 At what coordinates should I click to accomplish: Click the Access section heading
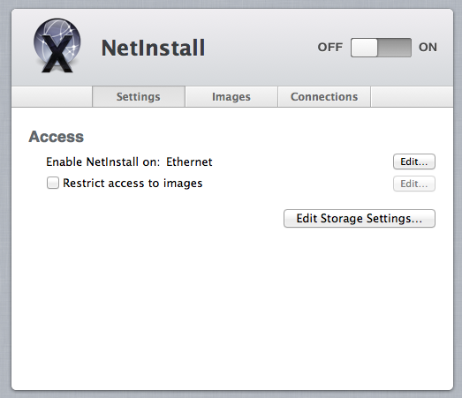tap(56, 137)
